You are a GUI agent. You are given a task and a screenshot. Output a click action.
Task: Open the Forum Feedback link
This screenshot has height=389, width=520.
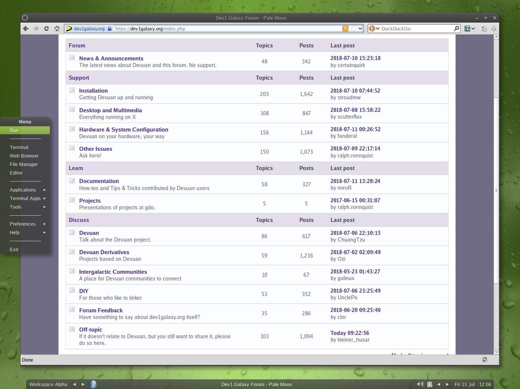[101, 310]
